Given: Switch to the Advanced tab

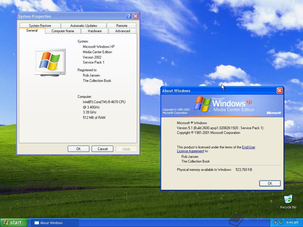Looking at the screenshot, I should click(x=123, y=31).
